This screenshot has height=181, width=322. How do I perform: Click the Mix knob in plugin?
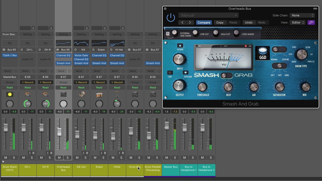(306, 87)
